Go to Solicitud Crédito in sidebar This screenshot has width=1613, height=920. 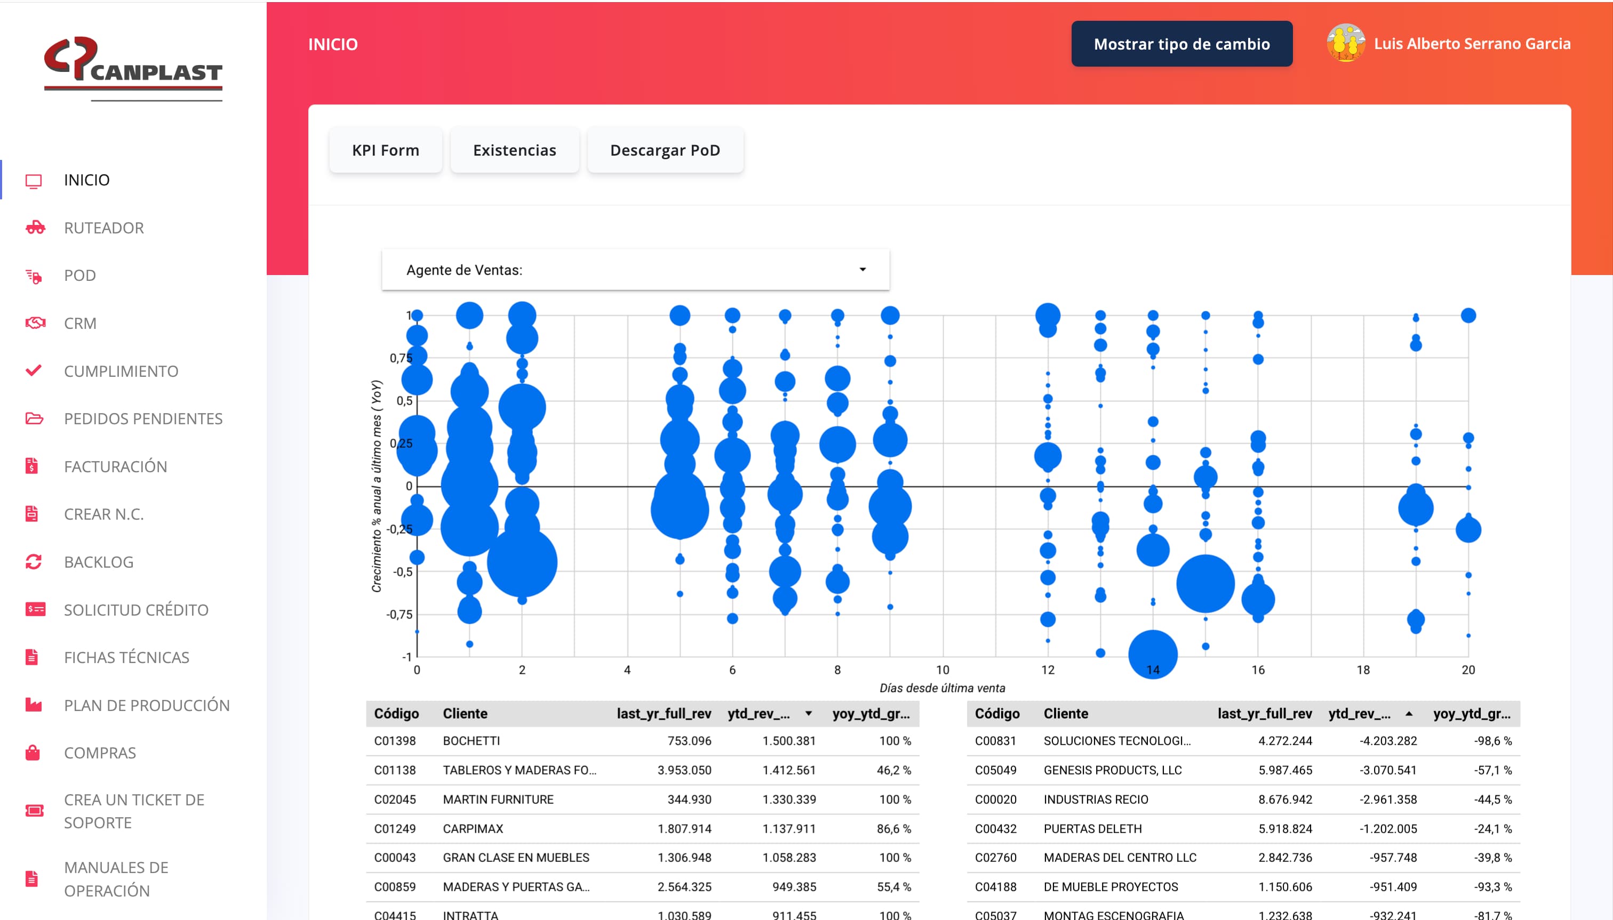pos(135,610)
